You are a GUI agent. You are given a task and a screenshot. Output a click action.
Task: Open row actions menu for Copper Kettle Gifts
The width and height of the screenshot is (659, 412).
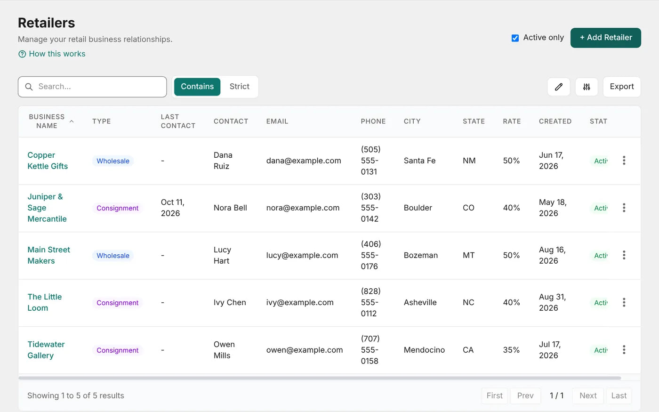coord(624,161)
